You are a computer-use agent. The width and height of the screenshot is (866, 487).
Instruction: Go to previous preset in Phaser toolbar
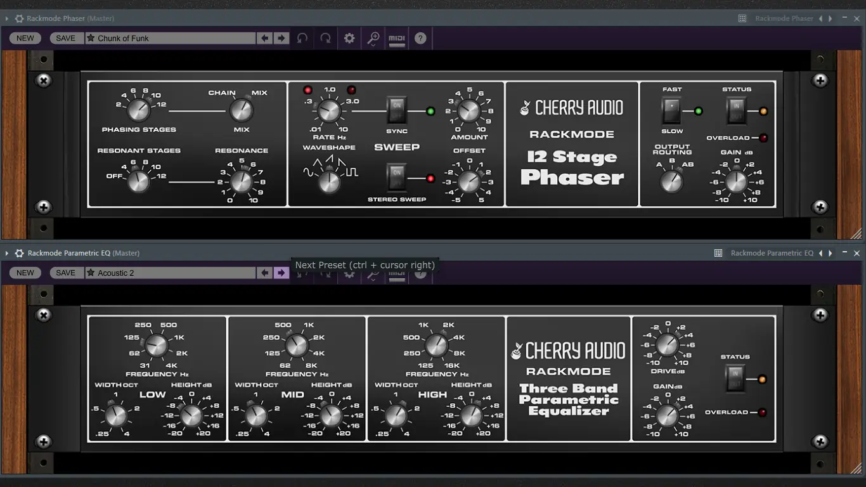coord(265,38)
